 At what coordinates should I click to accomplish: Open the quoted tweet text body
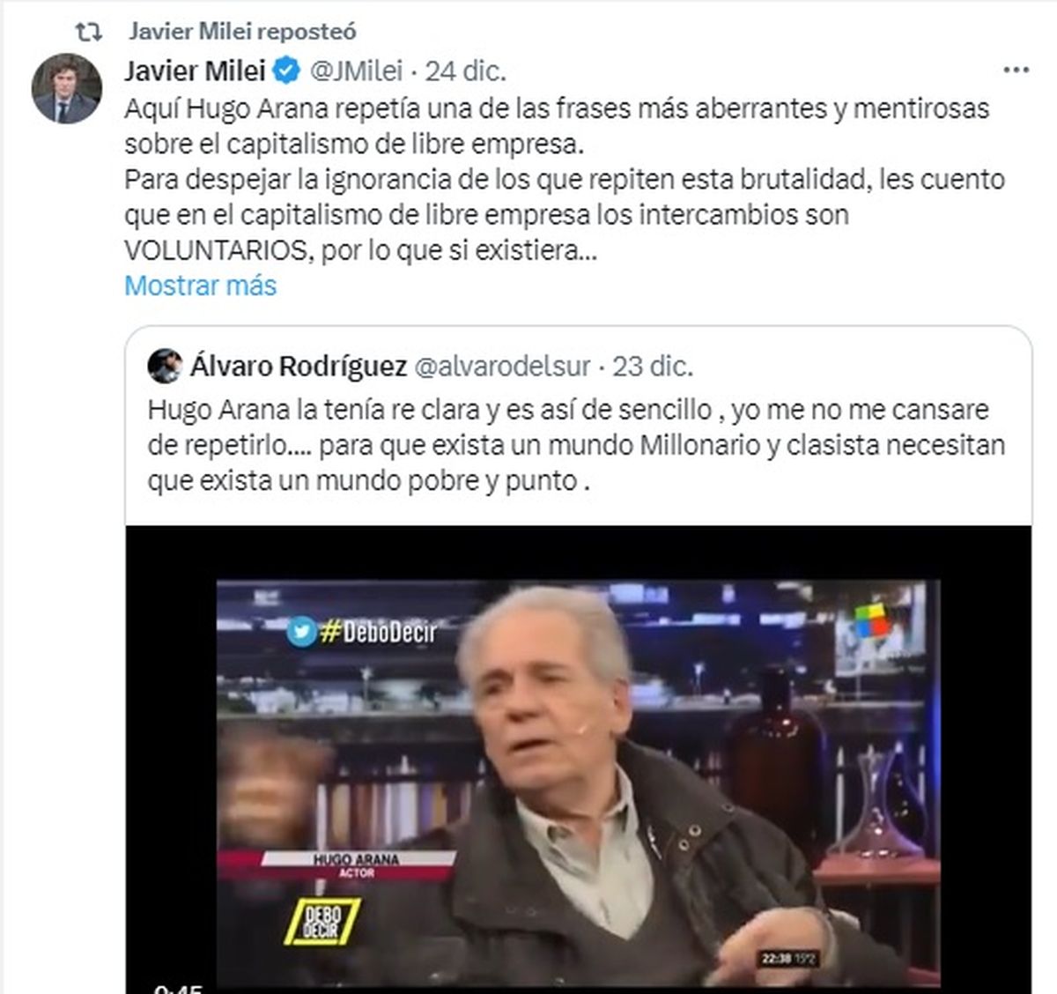click(x=576, y=446)
